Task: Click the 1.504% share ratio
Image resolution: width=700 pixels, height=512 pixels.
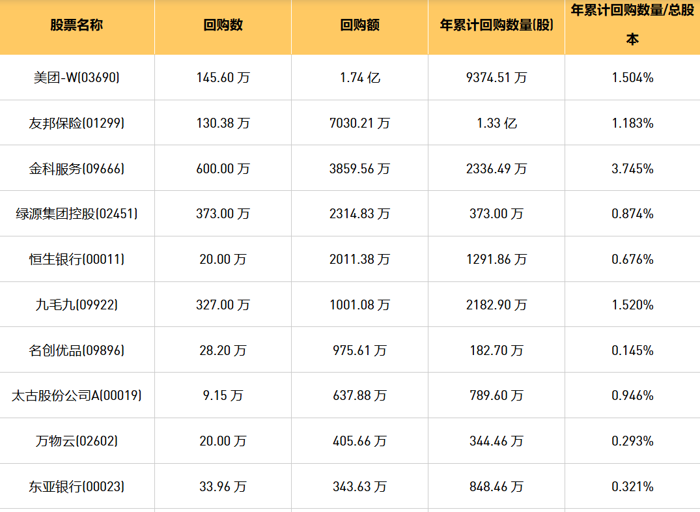Action: pos(632,78)
